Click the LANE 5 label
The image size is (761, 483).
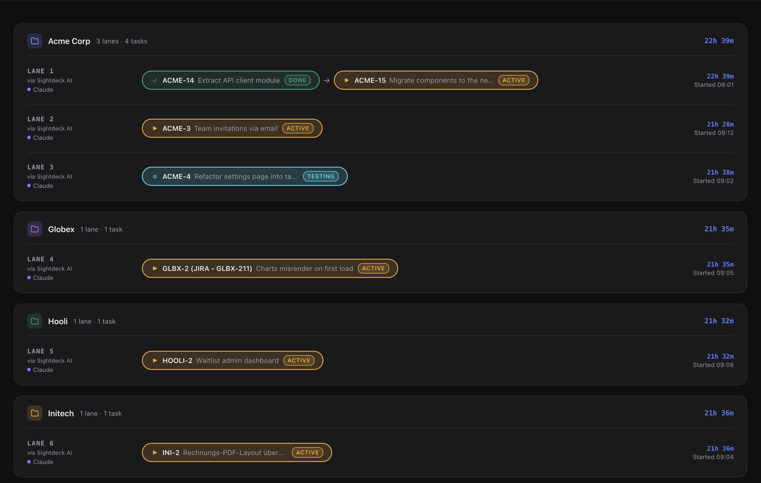(x=41, y=351)
